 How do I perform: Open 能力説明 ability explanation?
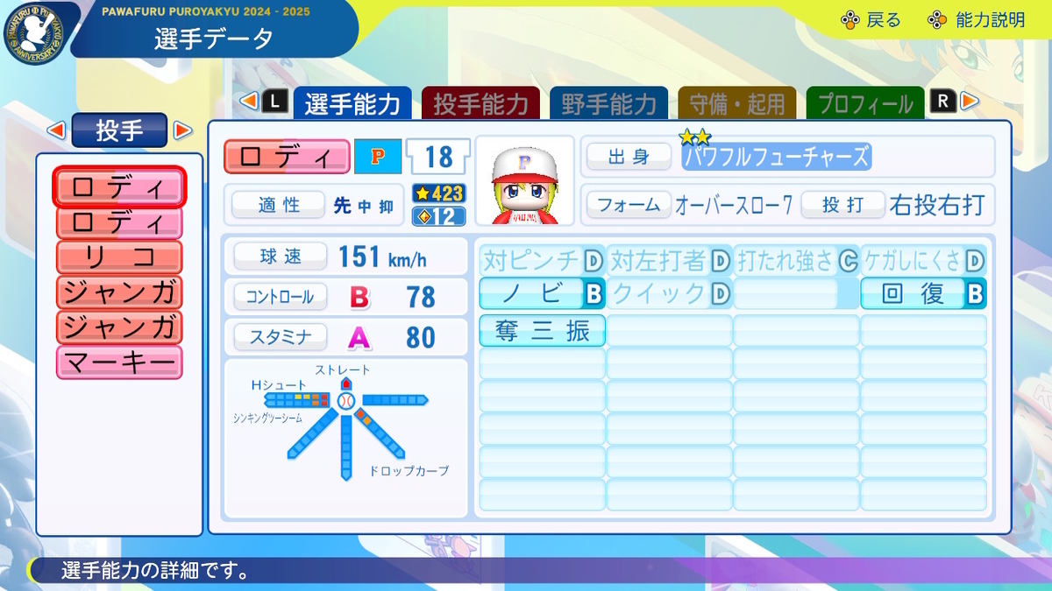(x=991, y=19)
